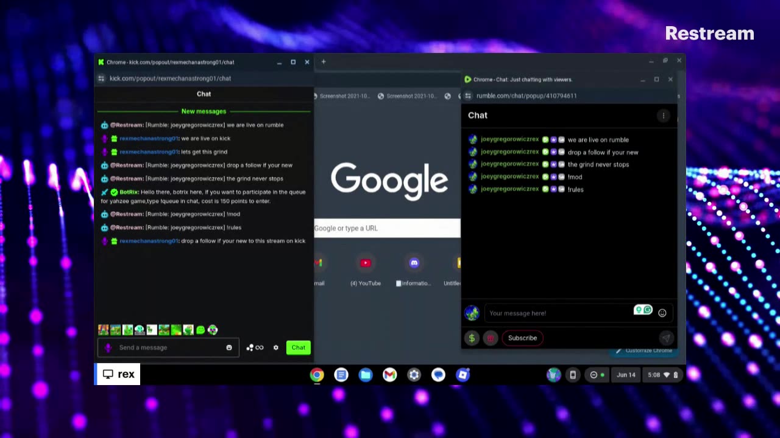This screenshot has width=780, height=438.
Task: Open Google Docs from the shelf
Action: tap(341, 375)
